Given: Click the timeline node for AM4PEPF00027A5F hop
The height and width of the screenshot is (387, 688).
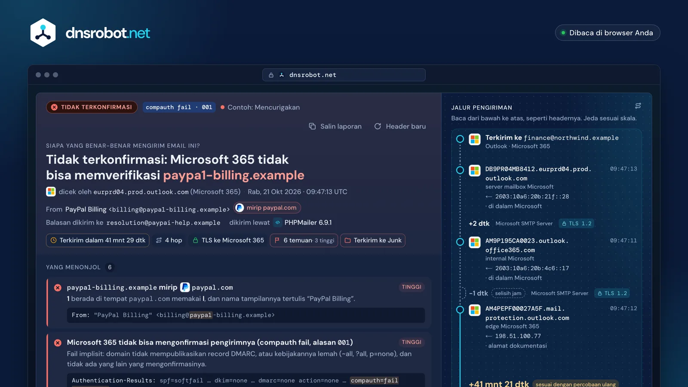Looking at the screenshot, I should click(x=460, y=310).
